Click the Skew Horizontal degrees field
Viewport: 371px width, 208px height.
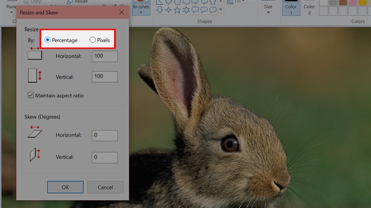tap(104, 135)
